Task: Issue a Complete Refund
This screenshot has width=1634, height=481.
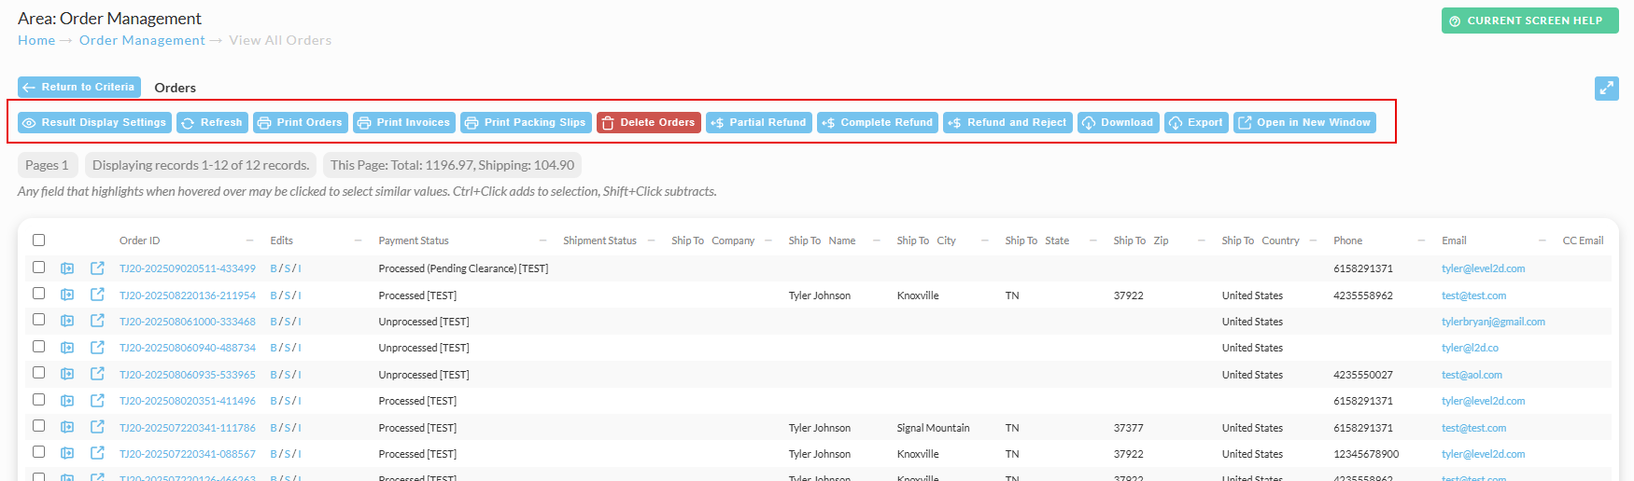Action: click(878, 122)
